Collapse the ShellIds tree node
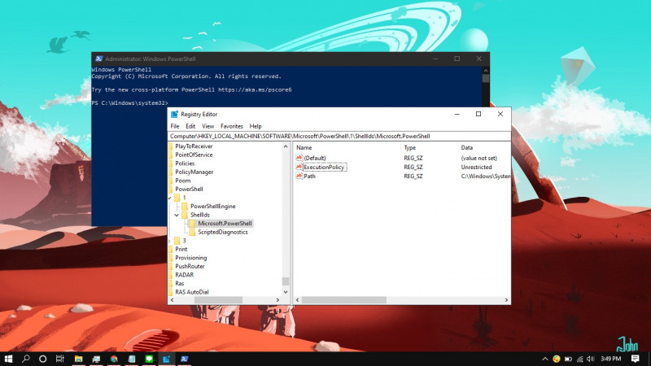The height and width of the screenshot is (366, 651). coord(177,215)
